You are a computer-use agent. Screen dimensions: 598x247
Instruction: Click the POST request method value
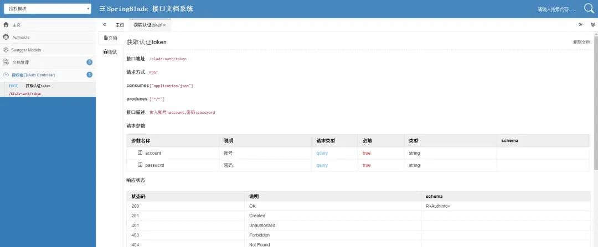click(x=153, y=72)
